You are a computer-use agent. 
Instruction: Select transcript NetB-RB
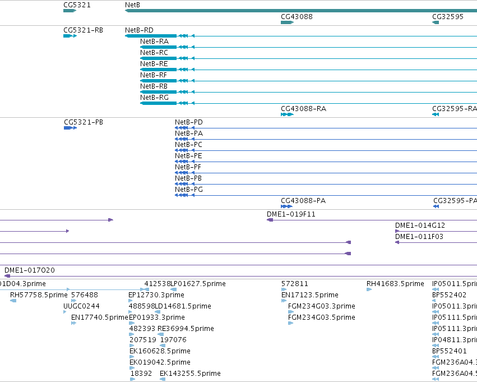click(154, 86)
